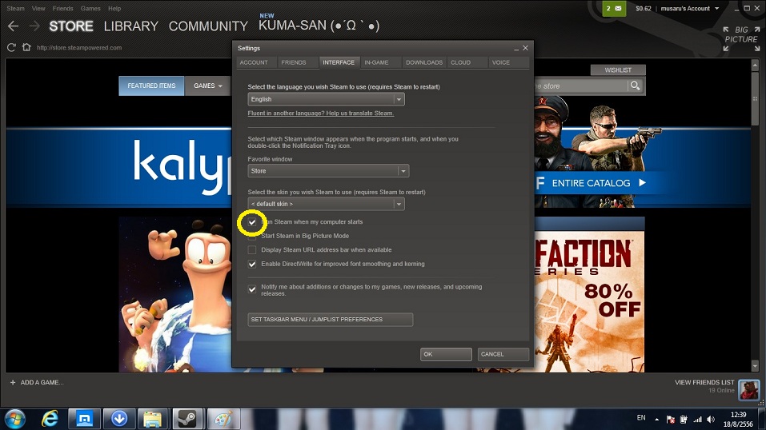766x430 pixels.
Task: Go back with the left arrow
Action: [13, 26]
